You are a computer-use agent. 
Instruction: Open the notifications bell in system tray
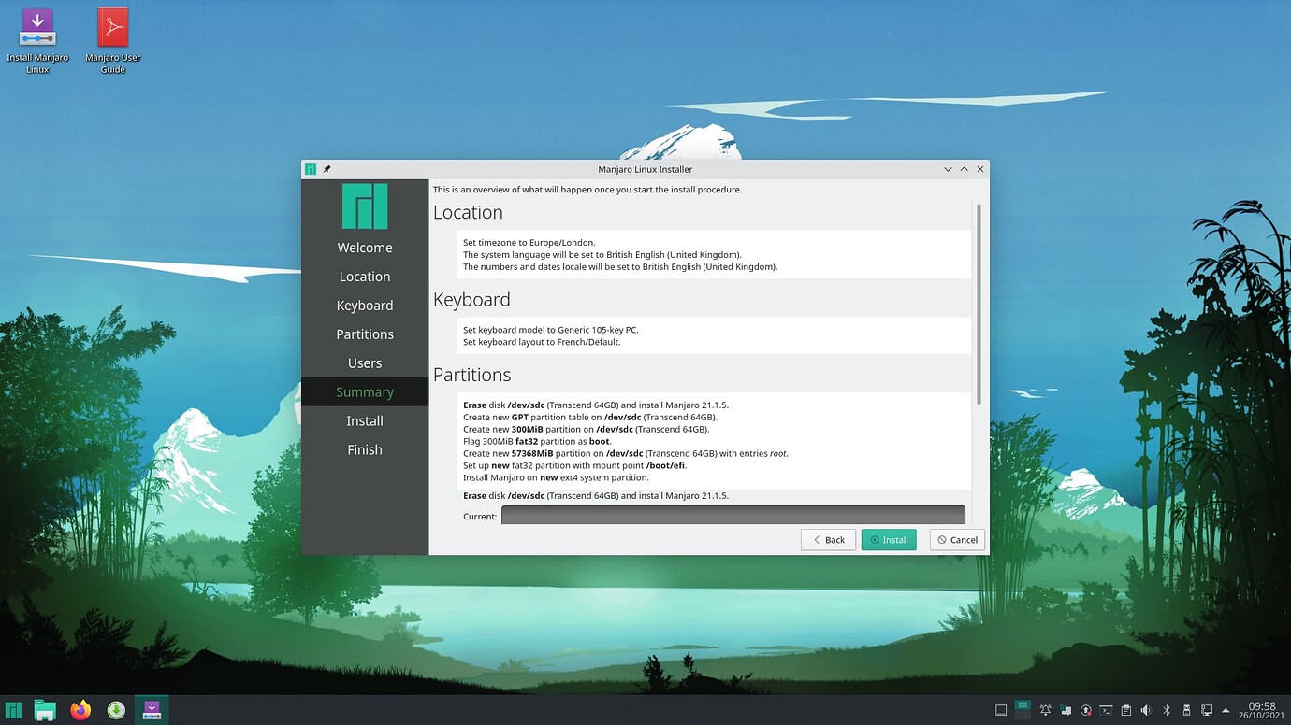1045,710
